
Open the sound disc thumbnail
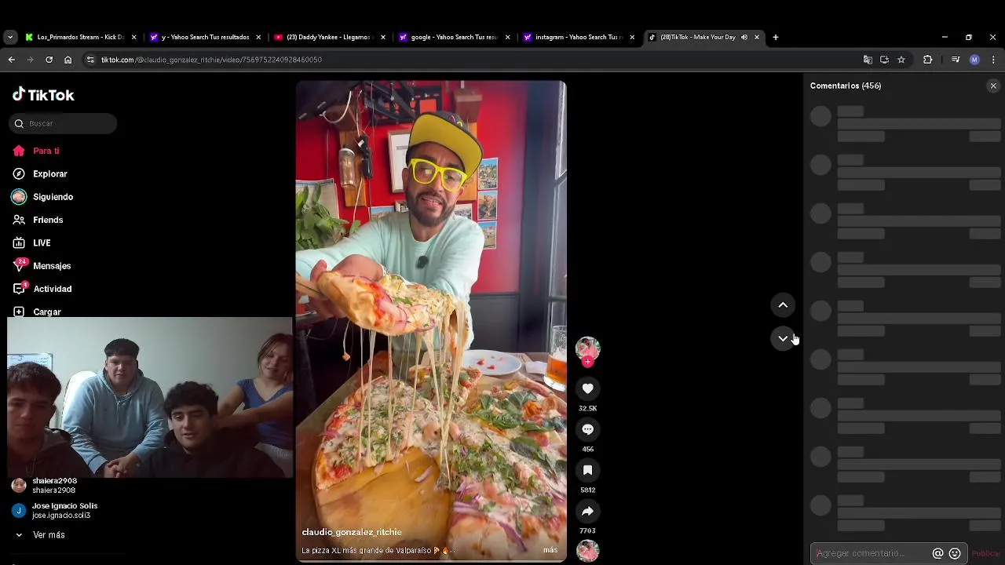[x=587, y=551]
